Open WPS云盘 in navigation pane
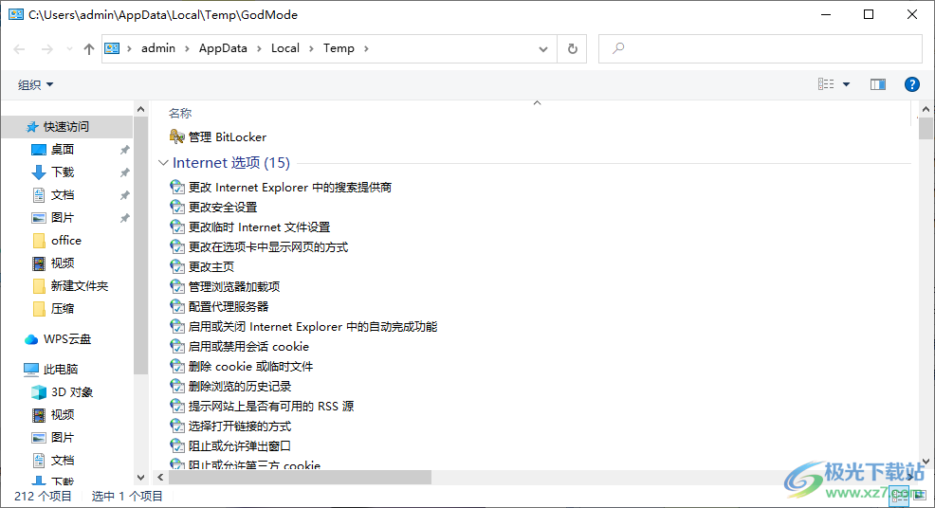The height and width of the screenshot is (508, 935). coord(66,339)
